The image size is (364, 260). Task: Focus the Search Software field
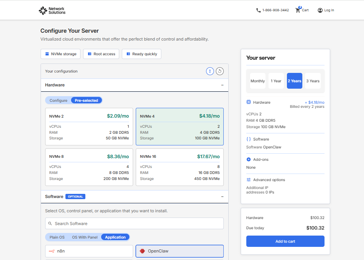(x=134, y=223)
